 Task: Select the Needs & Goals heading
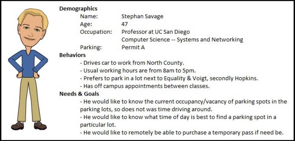click(79, 94)
